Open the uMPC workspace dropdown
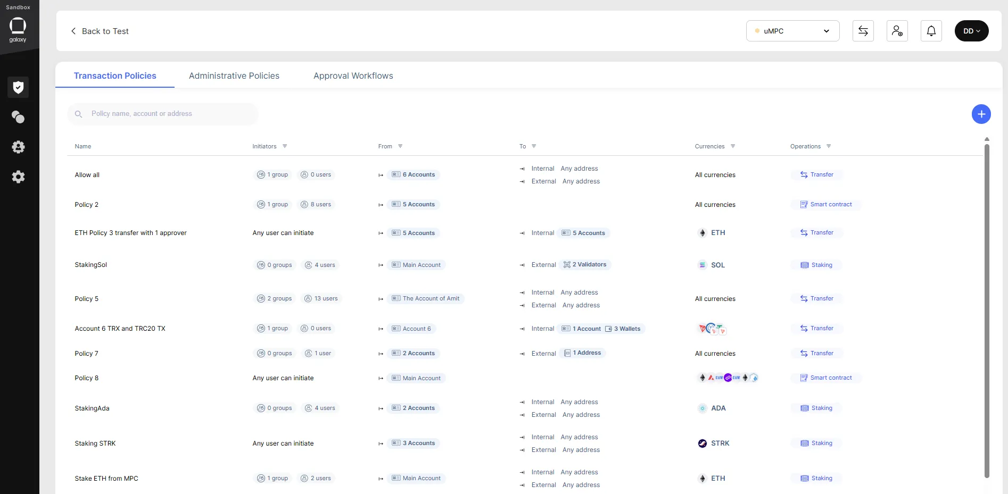Image resolution: width=1008 pixels, height=494 pixels. pyautogui.click(x=793, y=31)
